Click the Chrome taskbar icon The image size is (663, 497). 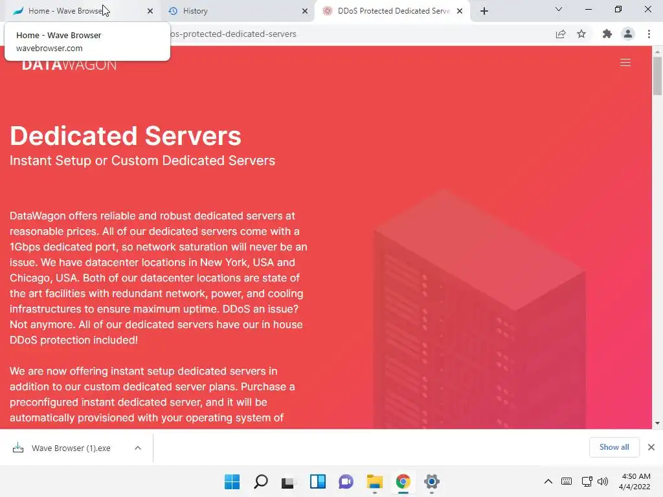pos(403,481)
